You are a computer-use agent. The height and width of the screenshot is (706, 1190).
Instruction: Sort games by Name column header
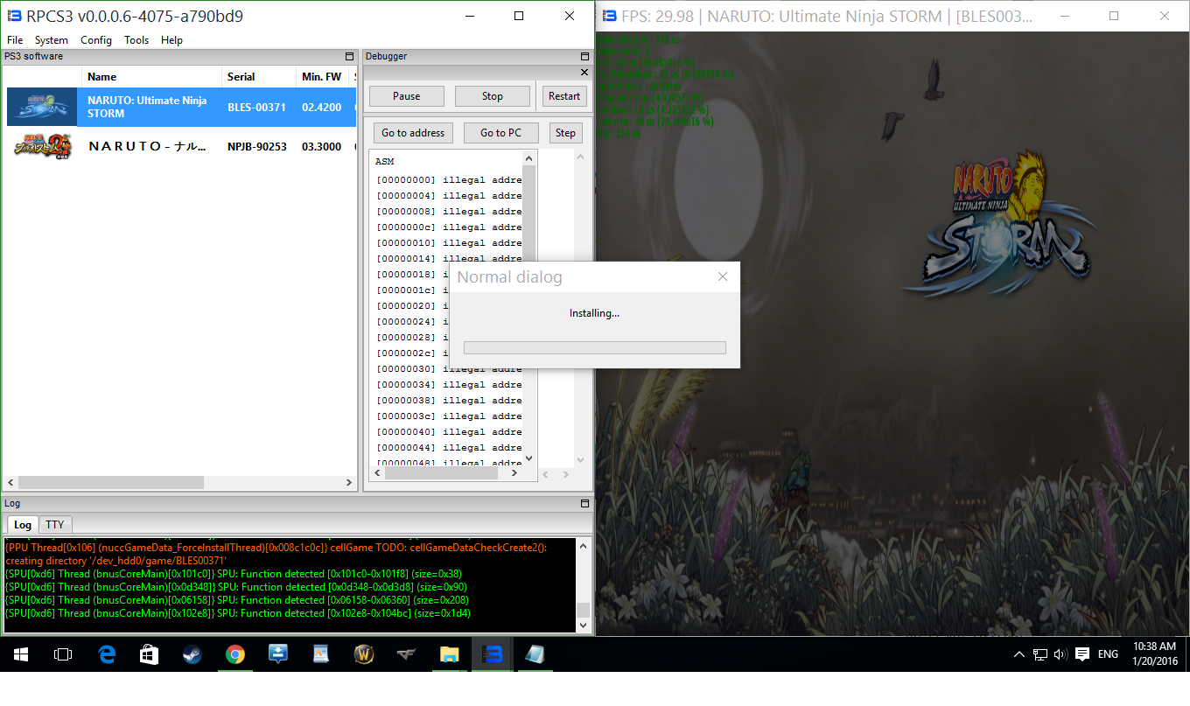click(x=151, y=77)
